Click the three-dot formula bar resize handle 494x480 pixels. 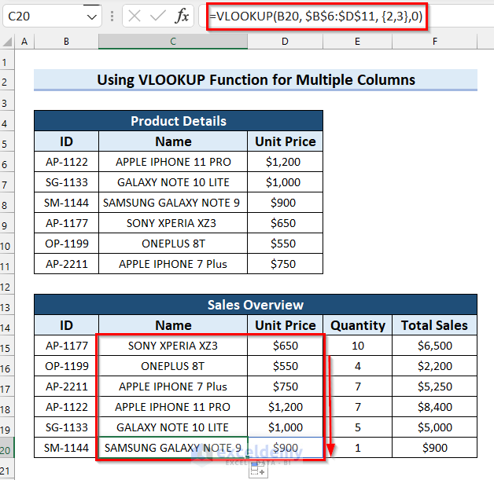(112, 16)
